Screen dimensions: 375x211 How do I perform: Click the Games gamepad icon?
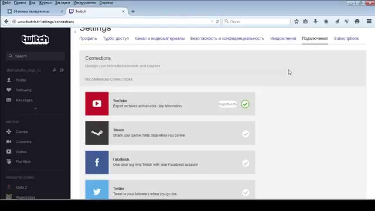[x=9, y=132]
